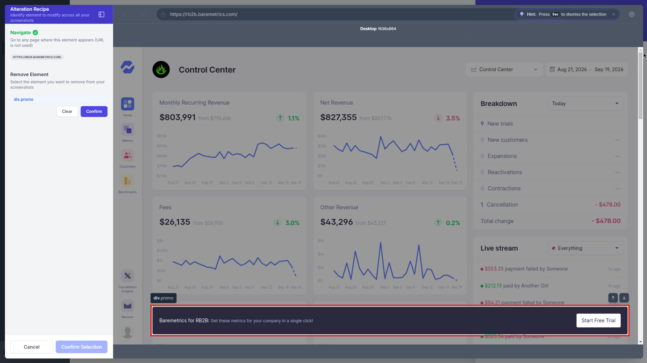Click the green check next to Navigate

[35, 33]
